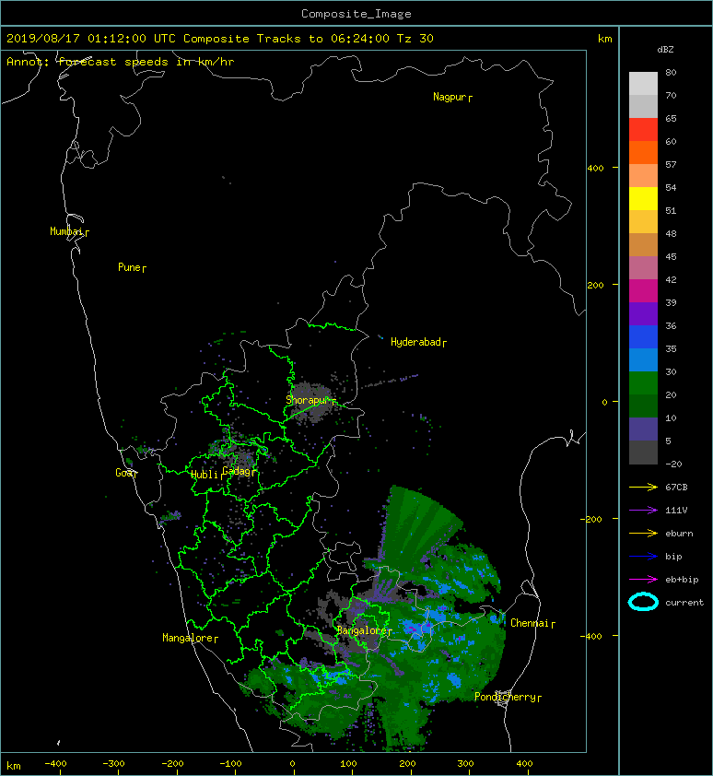Click the violet 39 dBZ color swatch
This screenshot has height=776, width=713.
coord(643,313)
